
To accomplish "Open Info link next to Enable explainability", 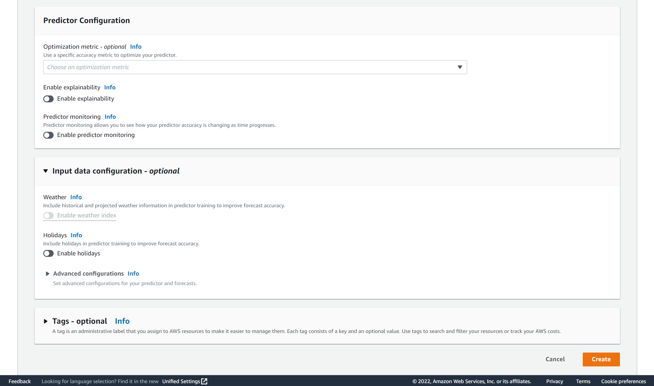I will tap(110, 87).
